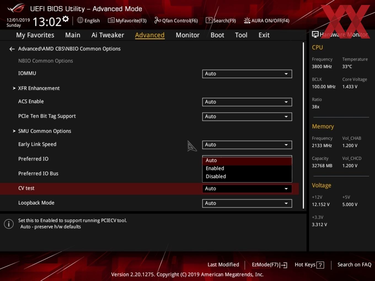Choose Enabled in the open dropdown list

pos(247,168)
